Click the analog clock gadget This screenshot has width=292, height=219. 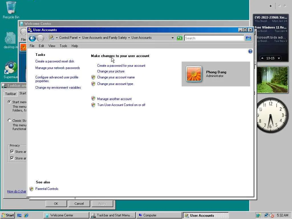[x=270, y=115]
